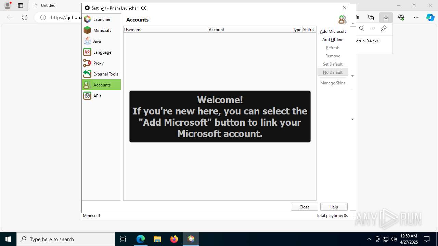The width and height of the screenshot is (438, 246).
Task: Sort accounts by Username column
Action: coord(166,30)
